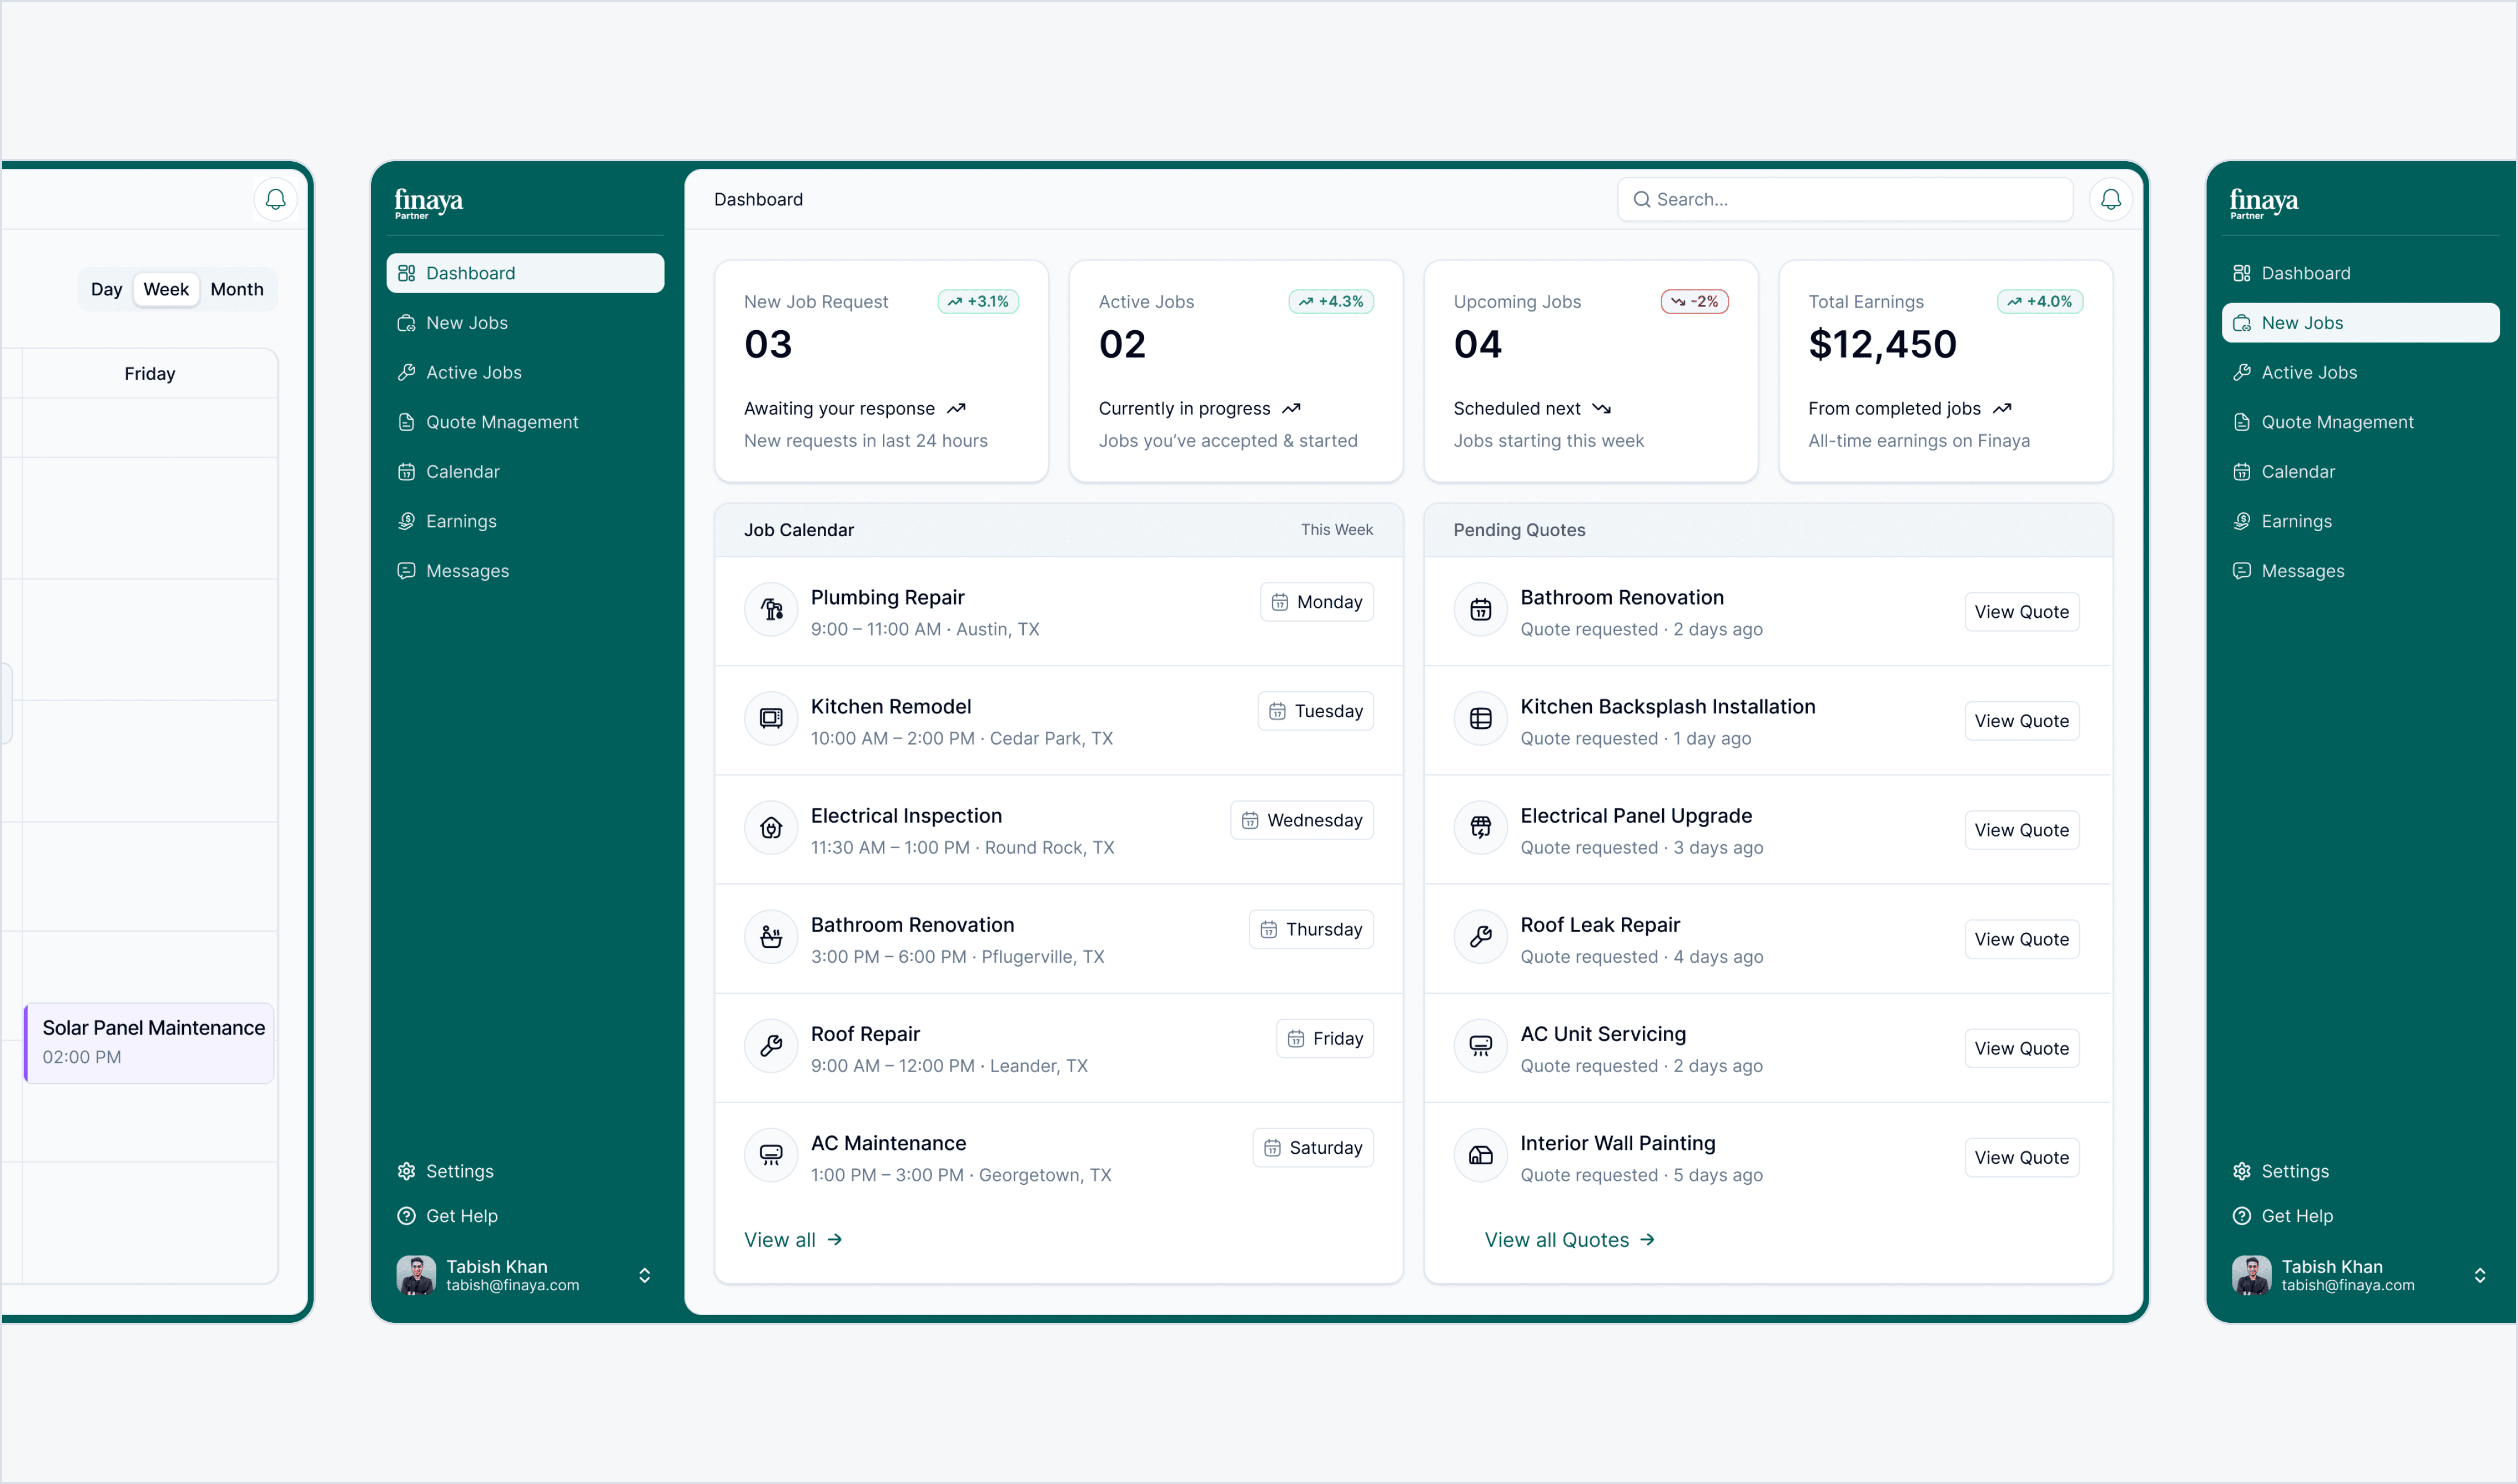Click the View all Quotes link
The height and width of the screenshot is (1484, 2518).
(x=1569, y=1240)
